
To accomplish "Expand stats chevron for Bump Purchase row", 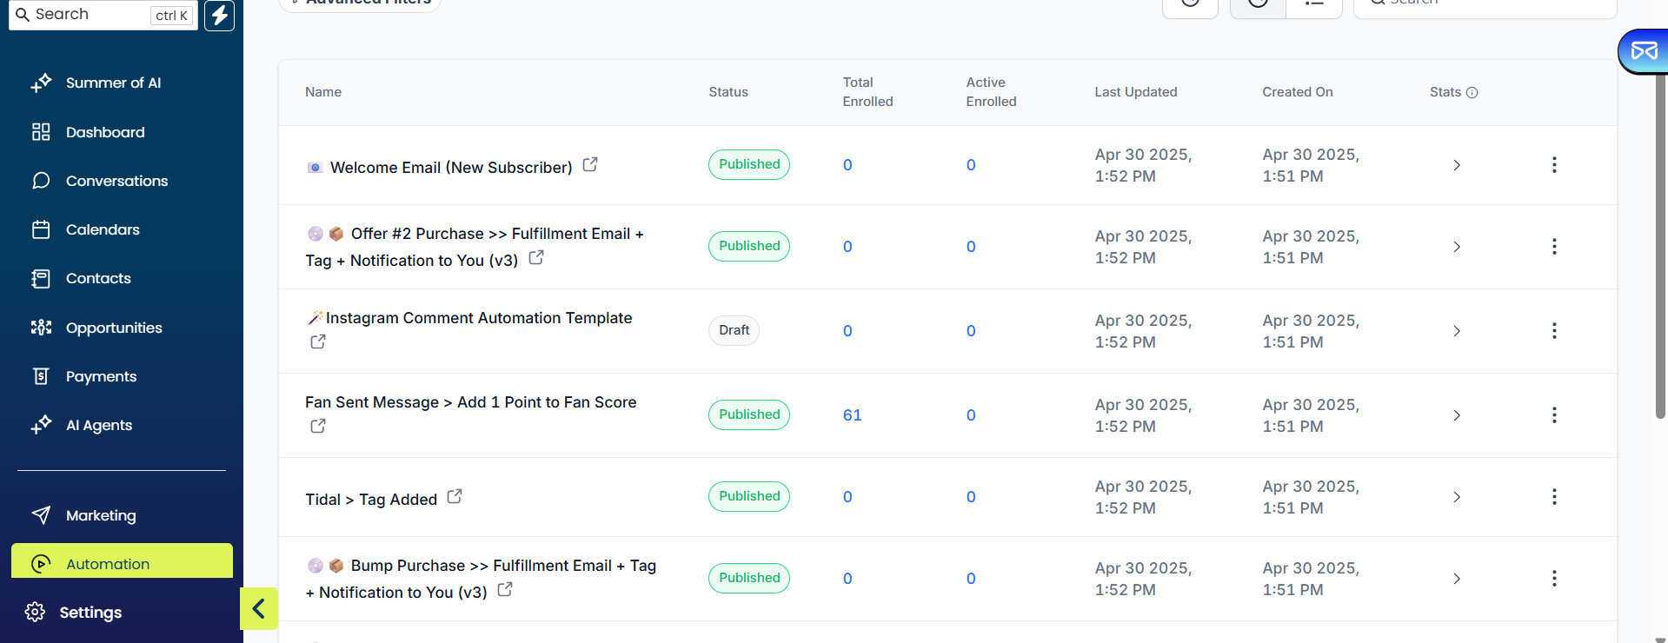I will point(1457,579).
